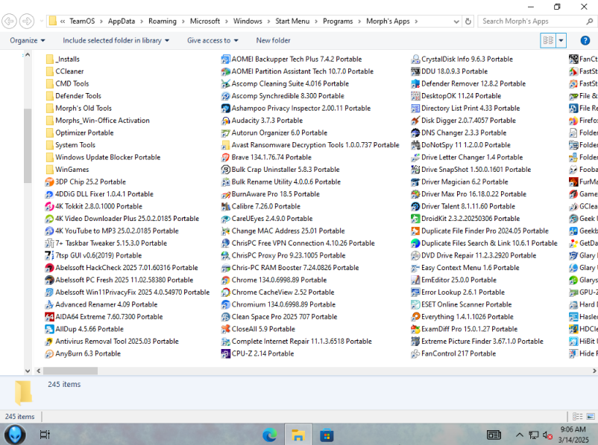Click TeamOS in the address breadcrumb
This screenshot has height=445, width=598.
[82, 22]
